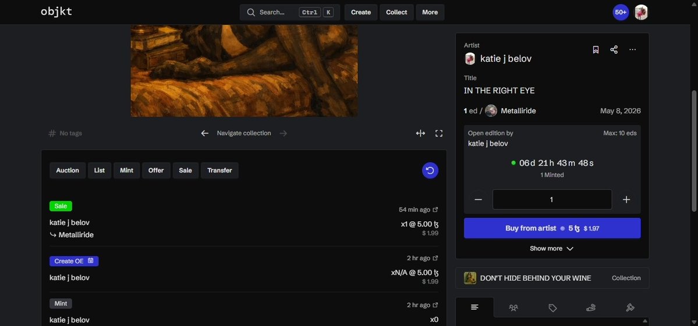Click the artwork painting image

(244, 71)
